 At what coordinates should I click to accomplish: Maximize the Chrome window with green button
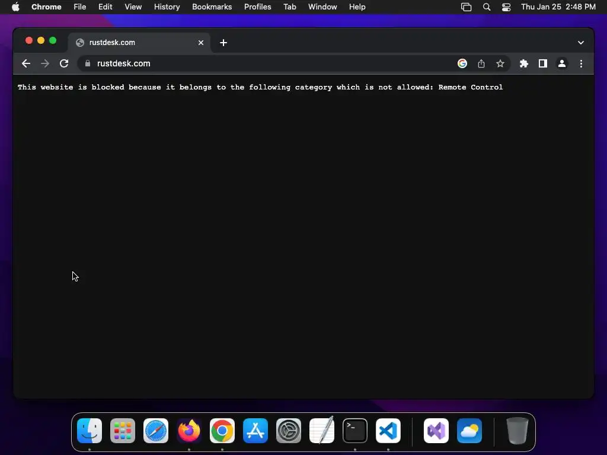point(53,40)
